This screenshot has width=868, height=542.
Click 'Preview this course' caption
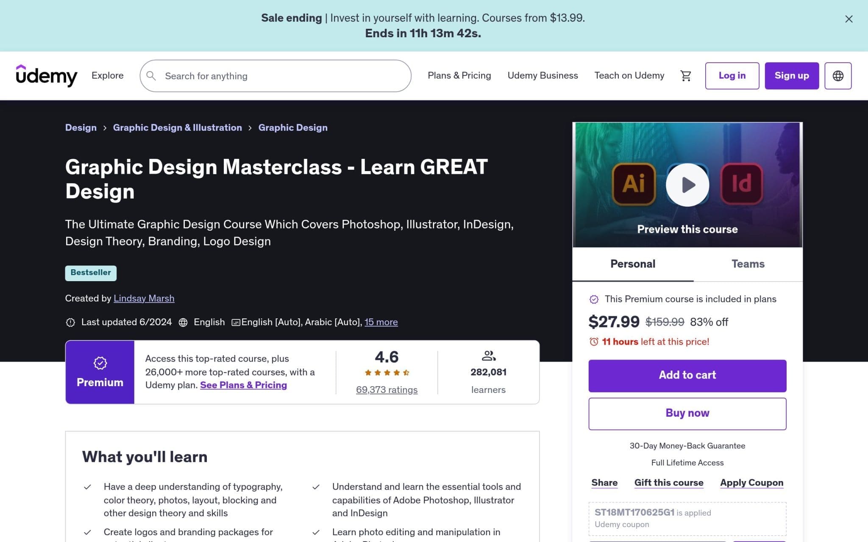point(687,229)
